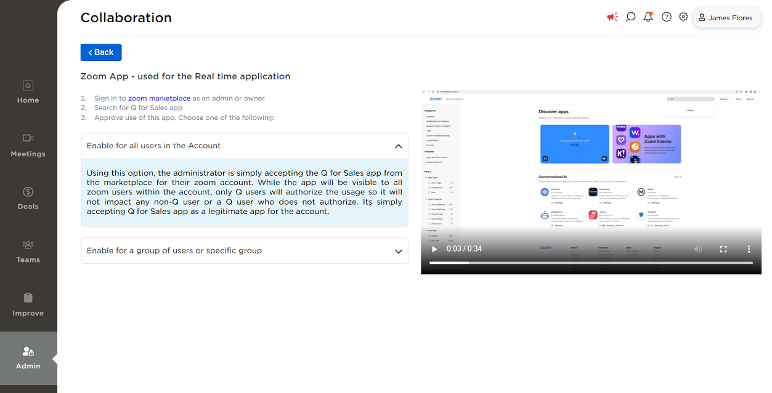Viewport: 772px width, 393px height.
Task: Navigate to Teams in the sidebar
Action: (28, 252)
